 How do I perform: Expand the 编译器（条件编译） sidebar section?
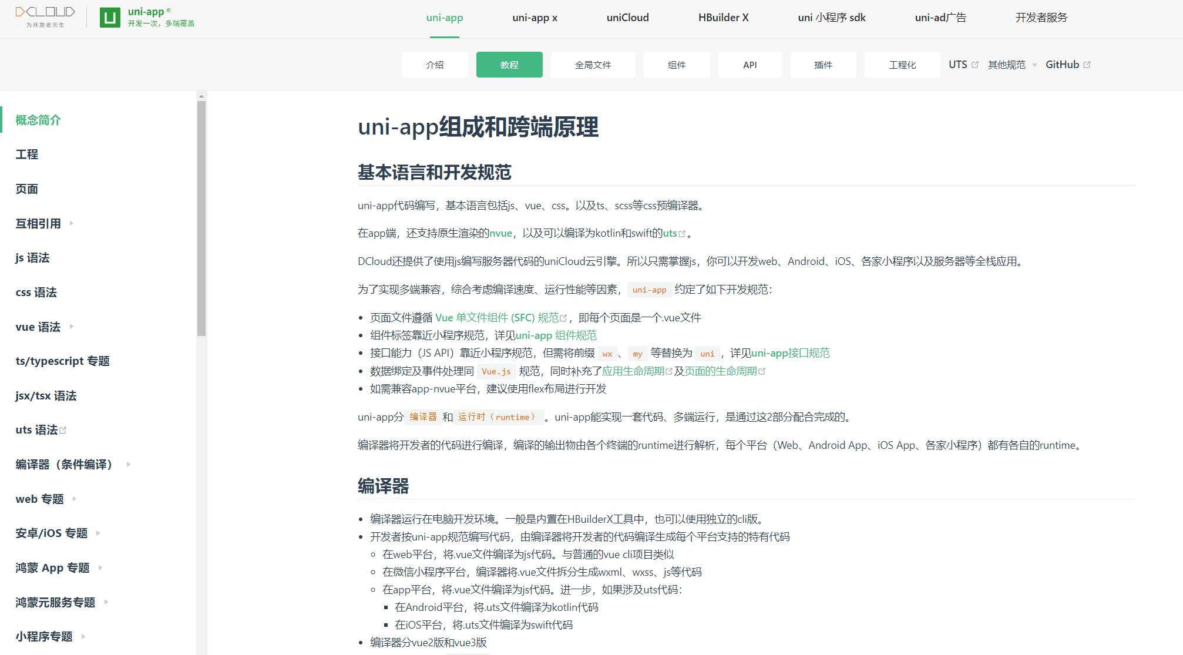pos(73,465)
